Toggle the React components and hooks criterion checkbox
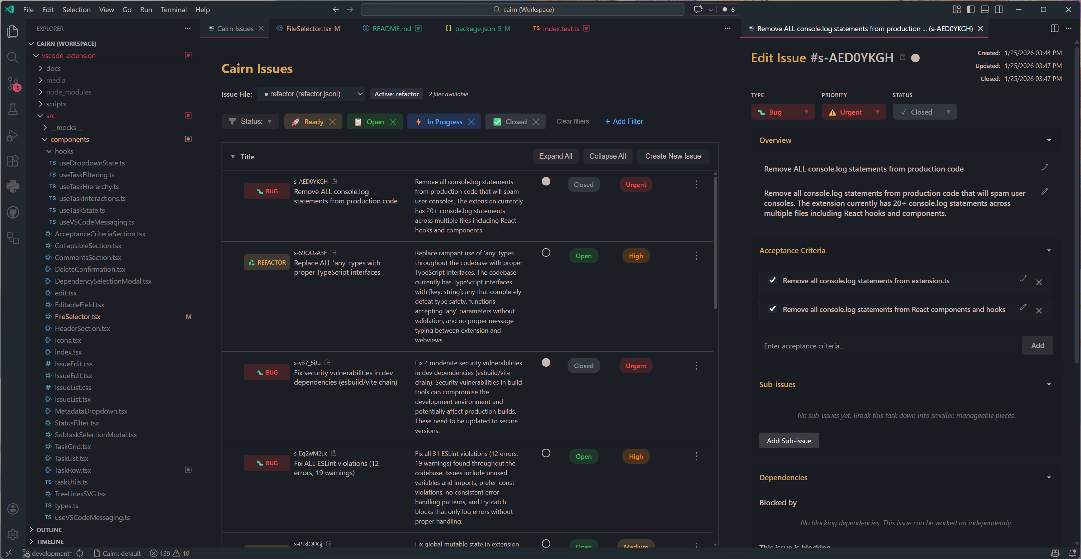The height and width of the screenshot is (559, 1081). click(772, 309)
